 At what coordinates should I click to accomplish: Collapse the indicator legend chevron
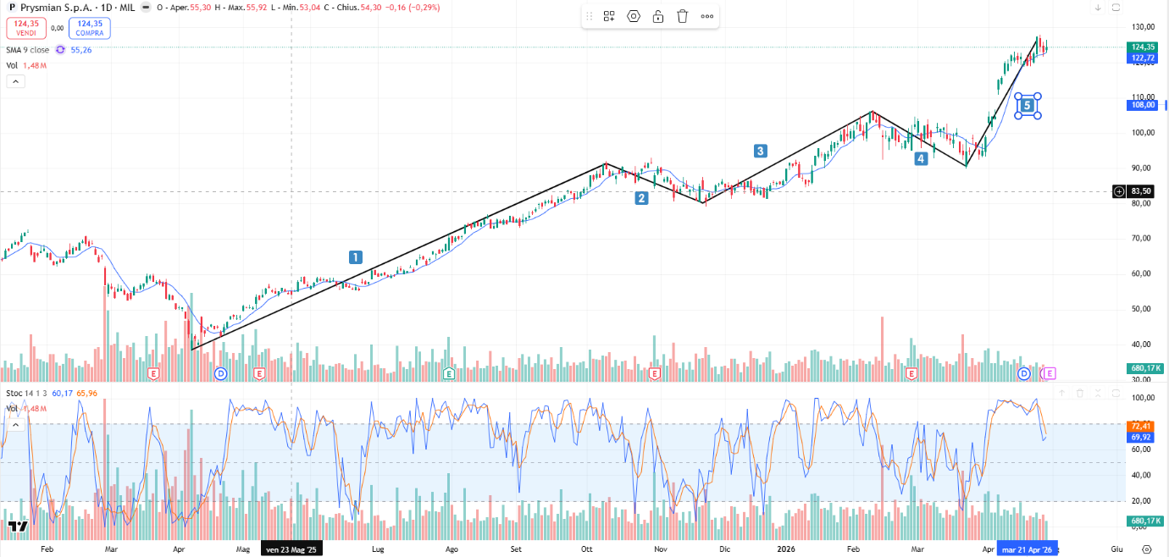(15, 81)
